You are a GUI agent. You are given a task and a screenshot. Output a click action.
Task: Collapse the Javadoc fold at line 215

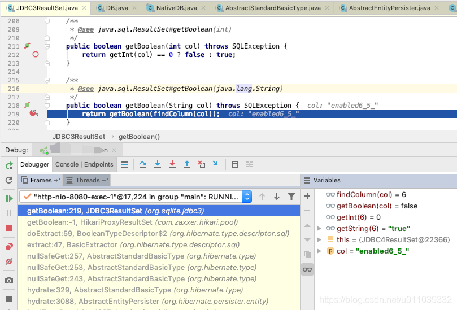[47, 80]
